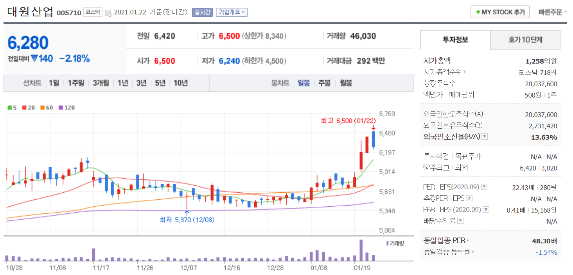This screenshot has width=573, height=275.
Task: Show the 3개월 line chart
Action: tap(101, 83)
